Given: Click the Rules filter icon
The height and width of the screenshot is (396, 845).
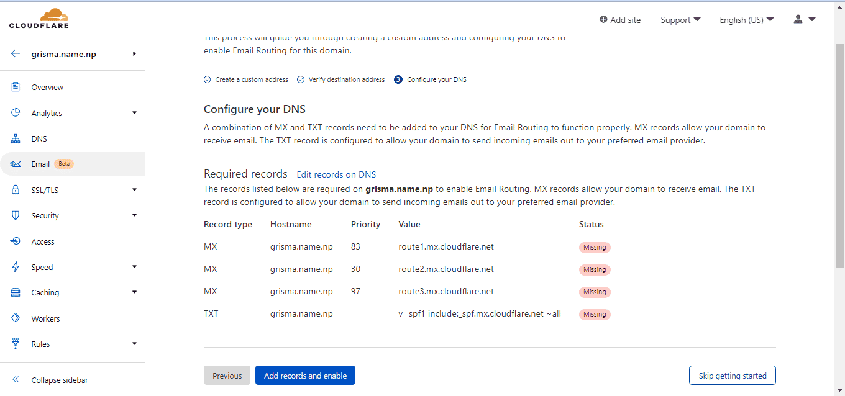Looking at the screenshot, I should coord(16,344).
